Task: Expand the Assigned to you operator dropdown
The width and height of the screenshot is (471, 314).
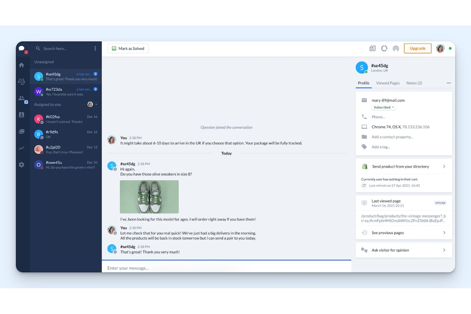Action: (x=92, y=104)
